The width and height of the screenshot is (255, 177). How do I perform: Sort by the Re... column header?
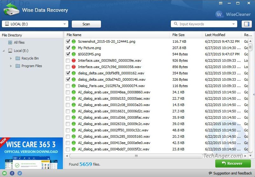pos(248,35)
